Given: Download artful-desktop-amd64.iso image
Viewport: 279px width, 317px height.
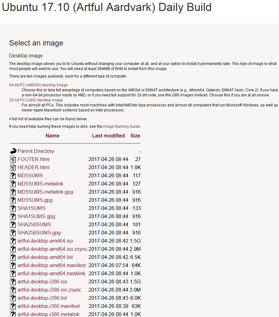Looking at the screenshot, I should [45, 241].
